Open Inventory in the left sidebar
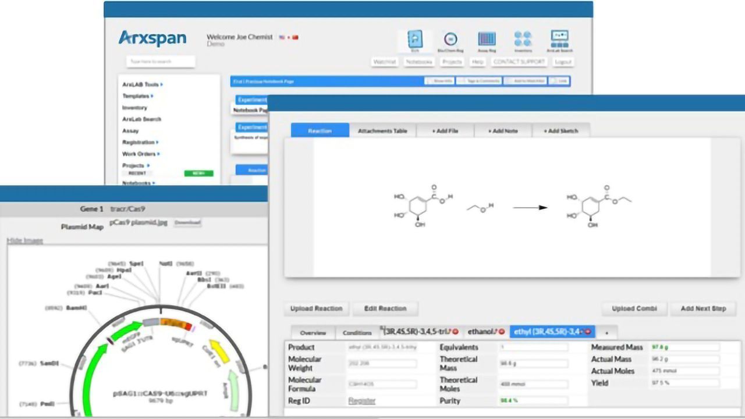The width and height of the screenshot is (745, 419). pos(134,108)
